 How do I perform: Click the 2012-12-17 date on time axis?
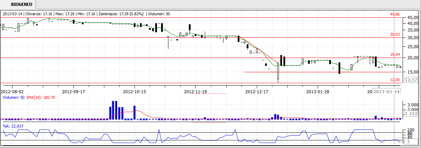click(256, 92)
